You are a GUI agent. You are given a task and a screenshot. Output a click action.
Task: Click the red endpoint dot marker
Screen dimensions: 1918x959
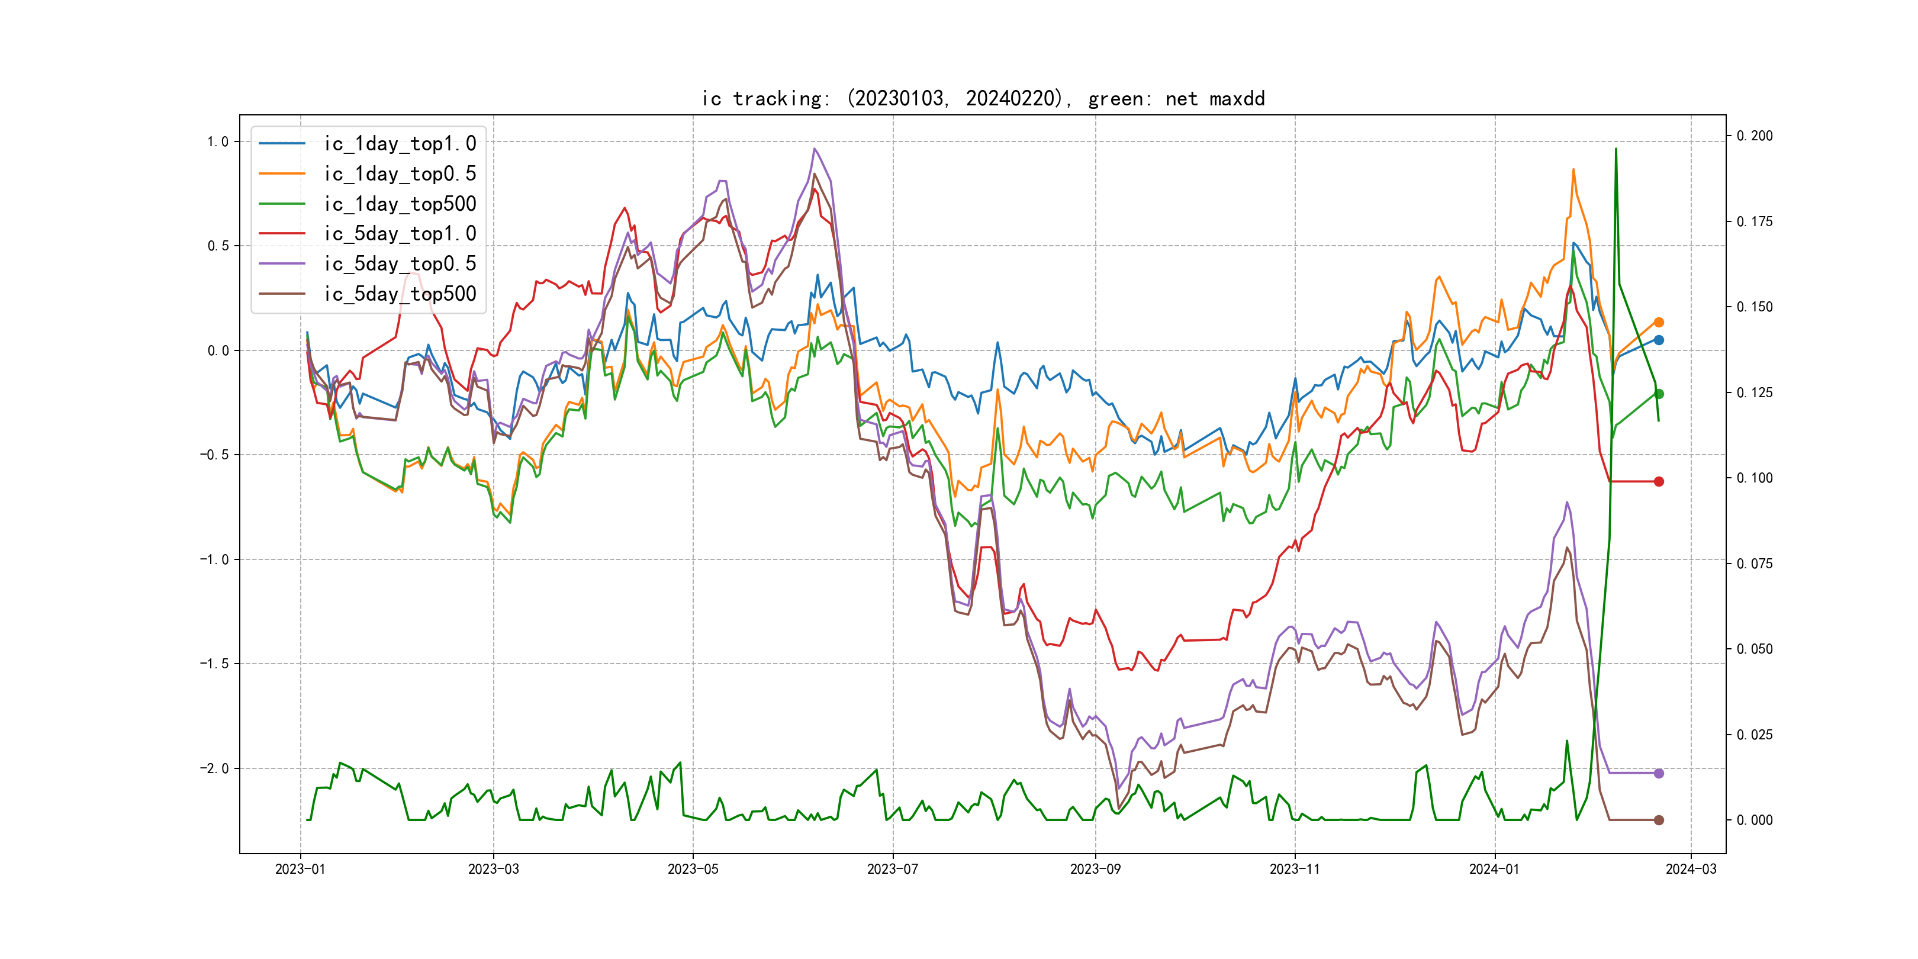click(x=1658, y=482)
